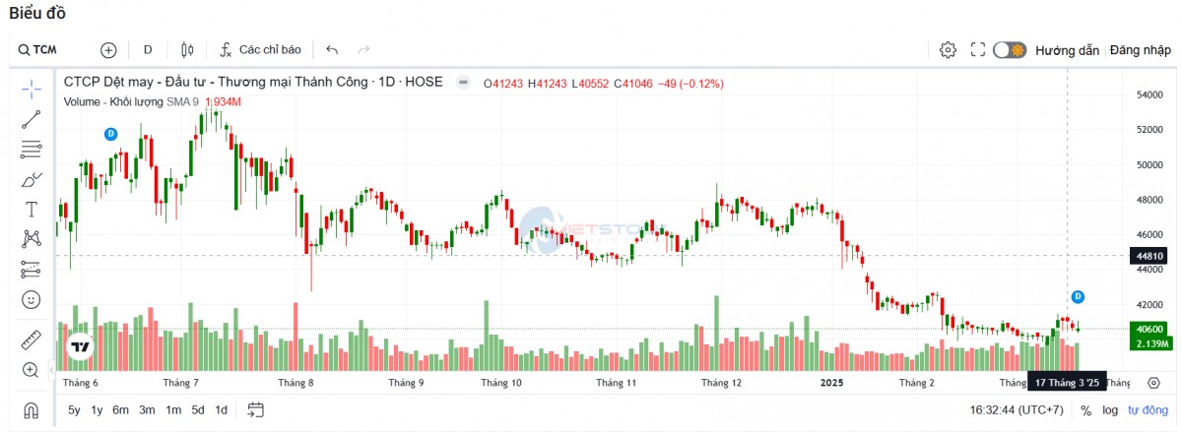
Task: Open the TCM symbol search
Action: click(x=37, y=49)
